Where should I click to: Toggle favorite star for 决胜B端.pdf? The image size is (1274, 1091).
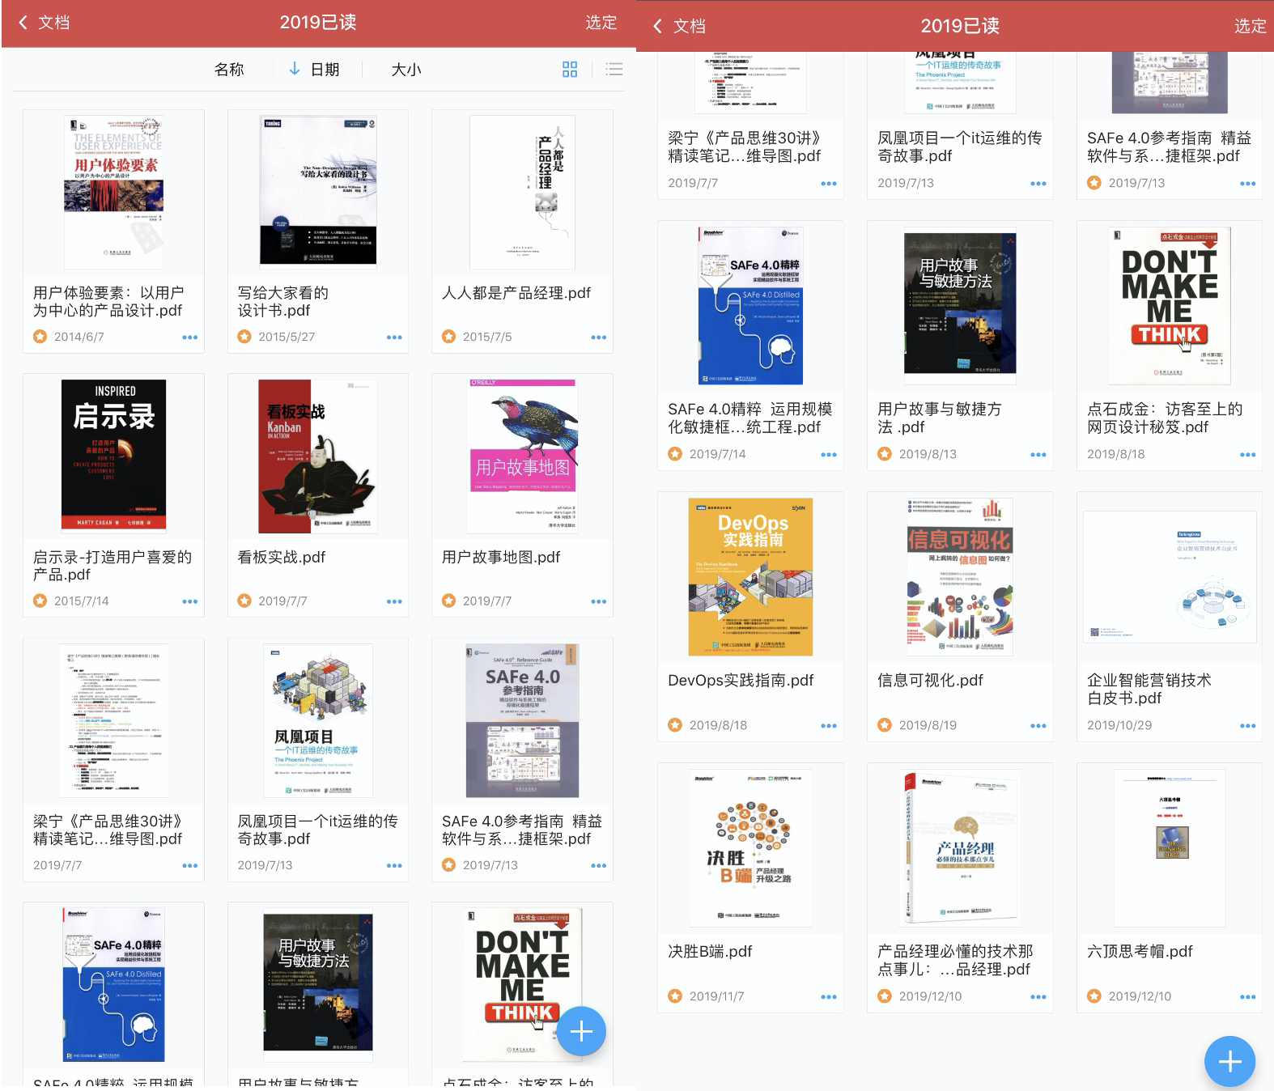pos(675,996)
